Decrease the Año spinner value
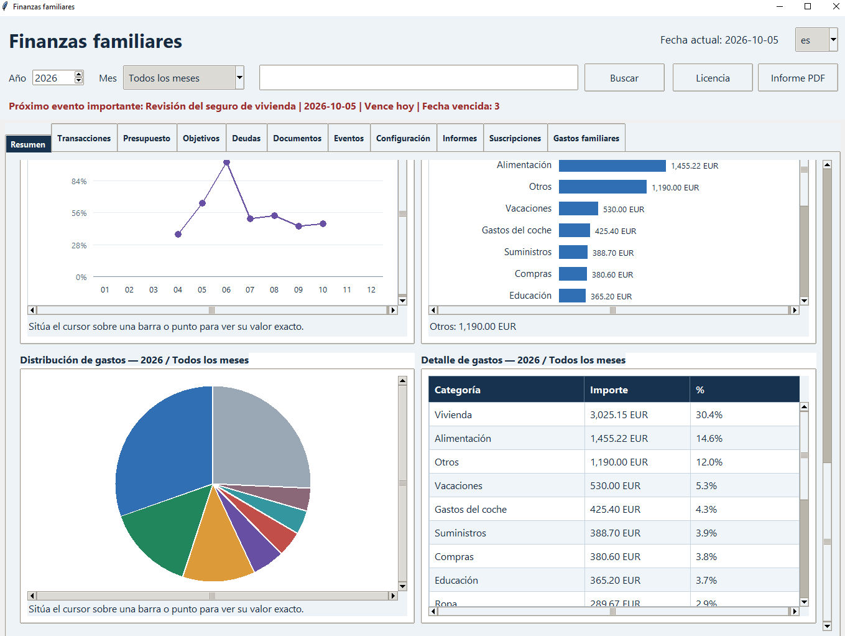 [x=78, y=81]
